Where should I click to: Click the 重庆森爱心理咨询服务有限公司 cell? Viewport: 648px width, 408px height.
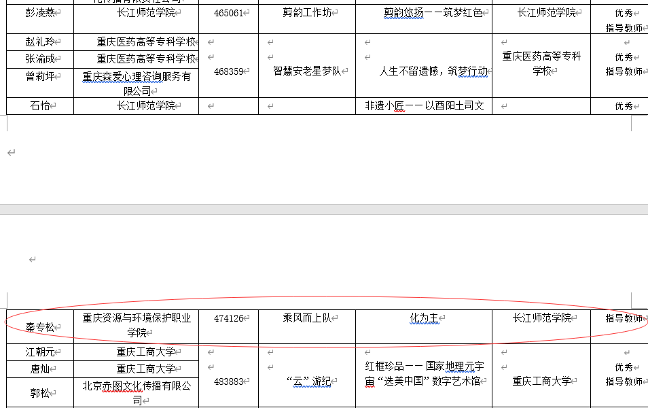click(137, 84)
